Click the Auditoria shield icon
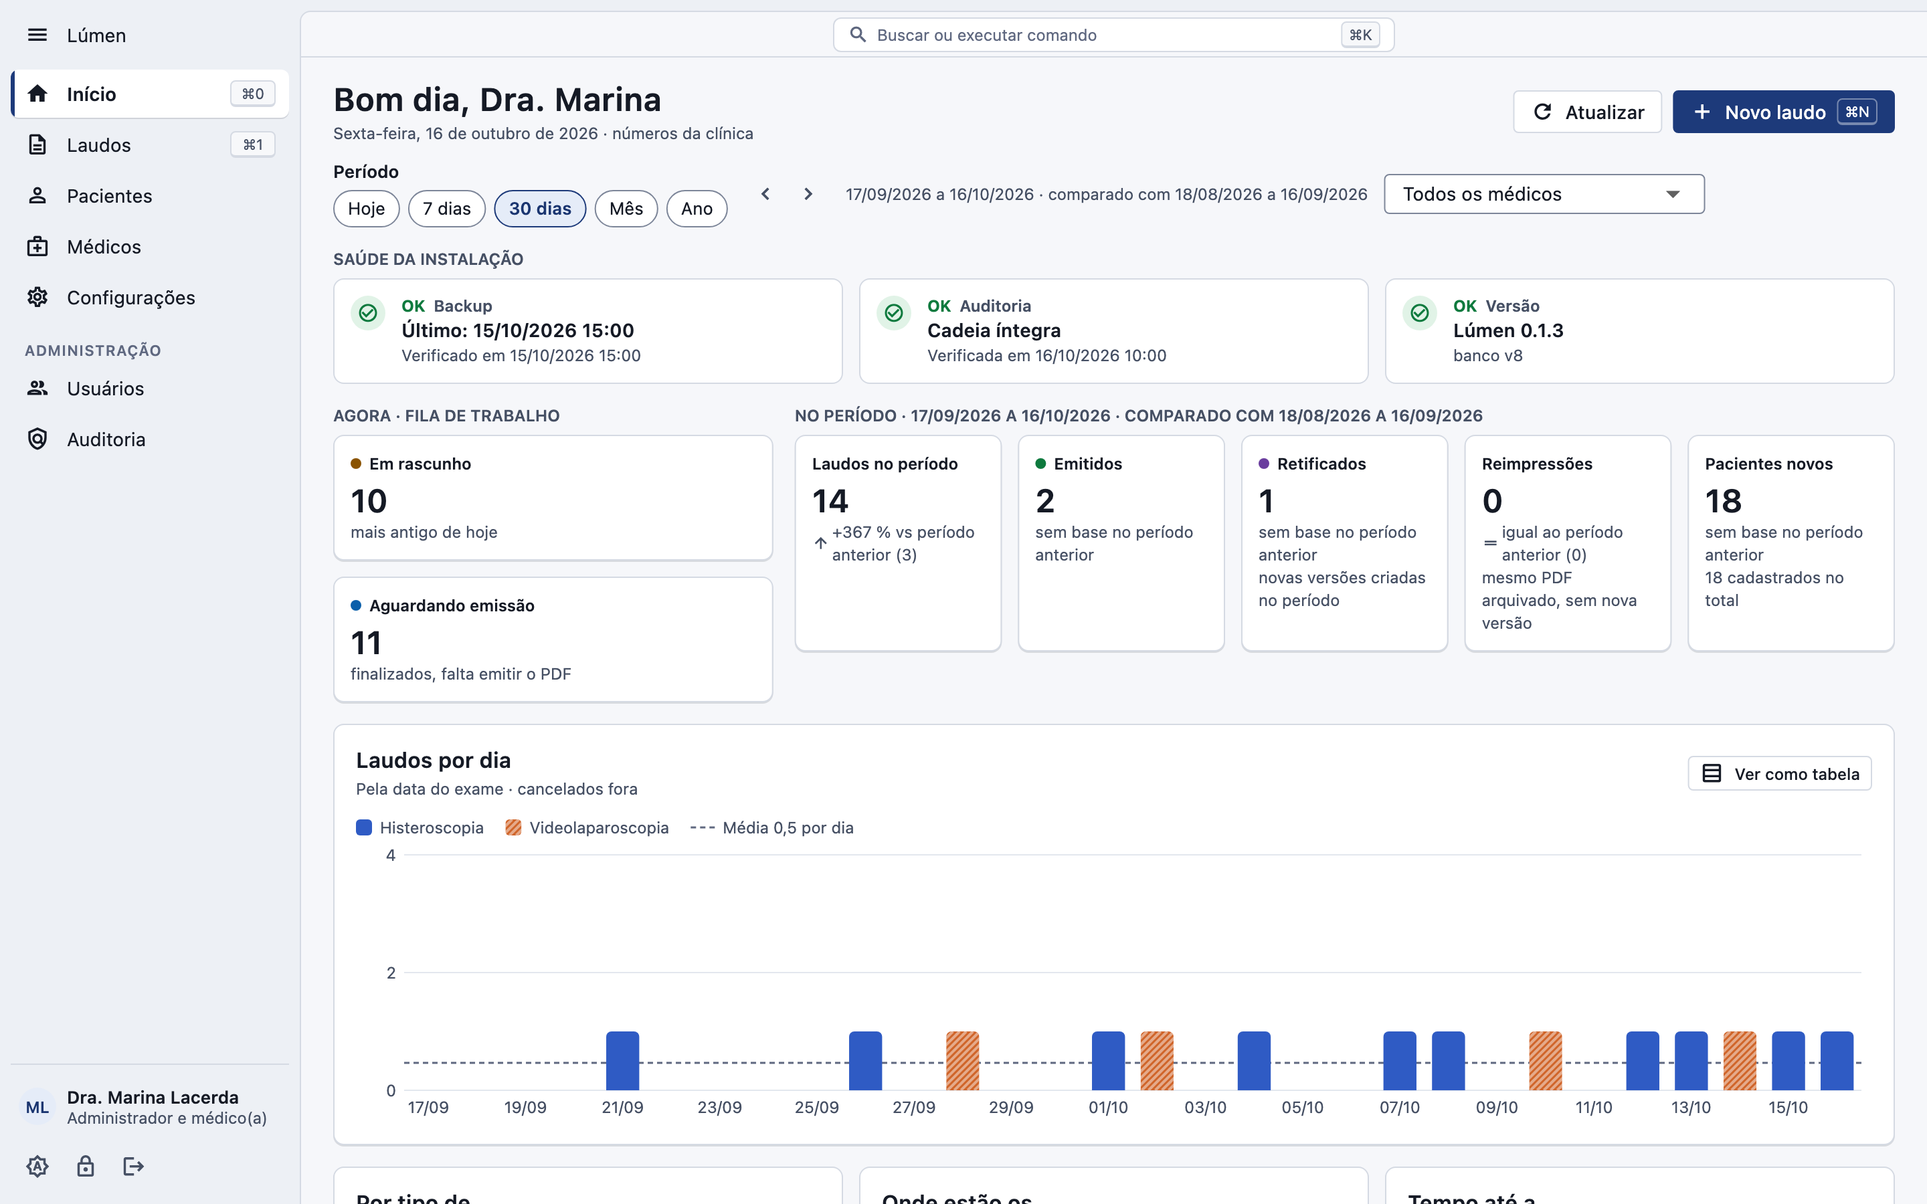Screen dimensions: 1927x1204 click(x=37, y=439)
